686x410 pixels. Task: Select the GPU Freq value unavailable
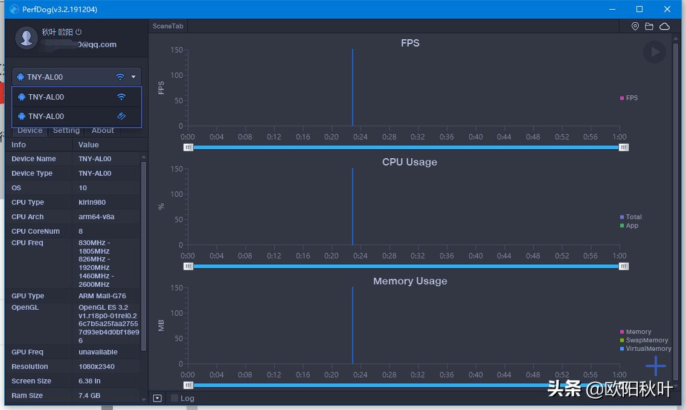tap(98, 352)
